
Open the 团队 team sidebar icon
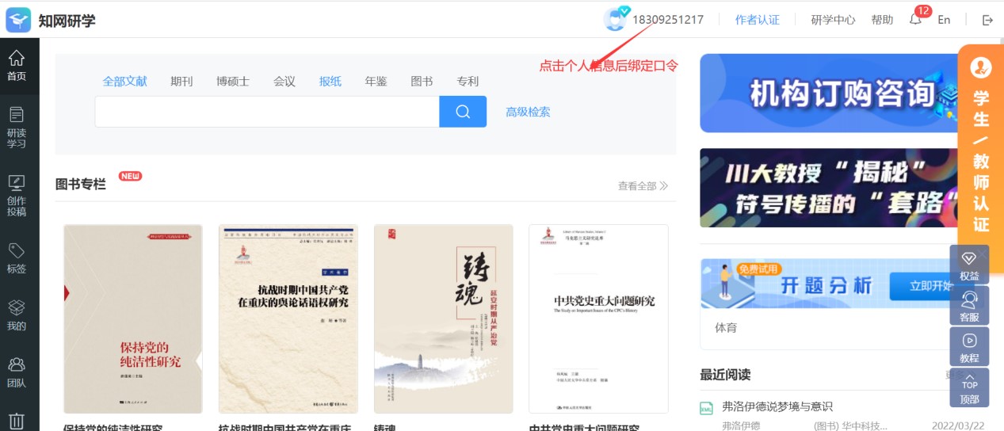pyautogui.click(x=17, y=372)
